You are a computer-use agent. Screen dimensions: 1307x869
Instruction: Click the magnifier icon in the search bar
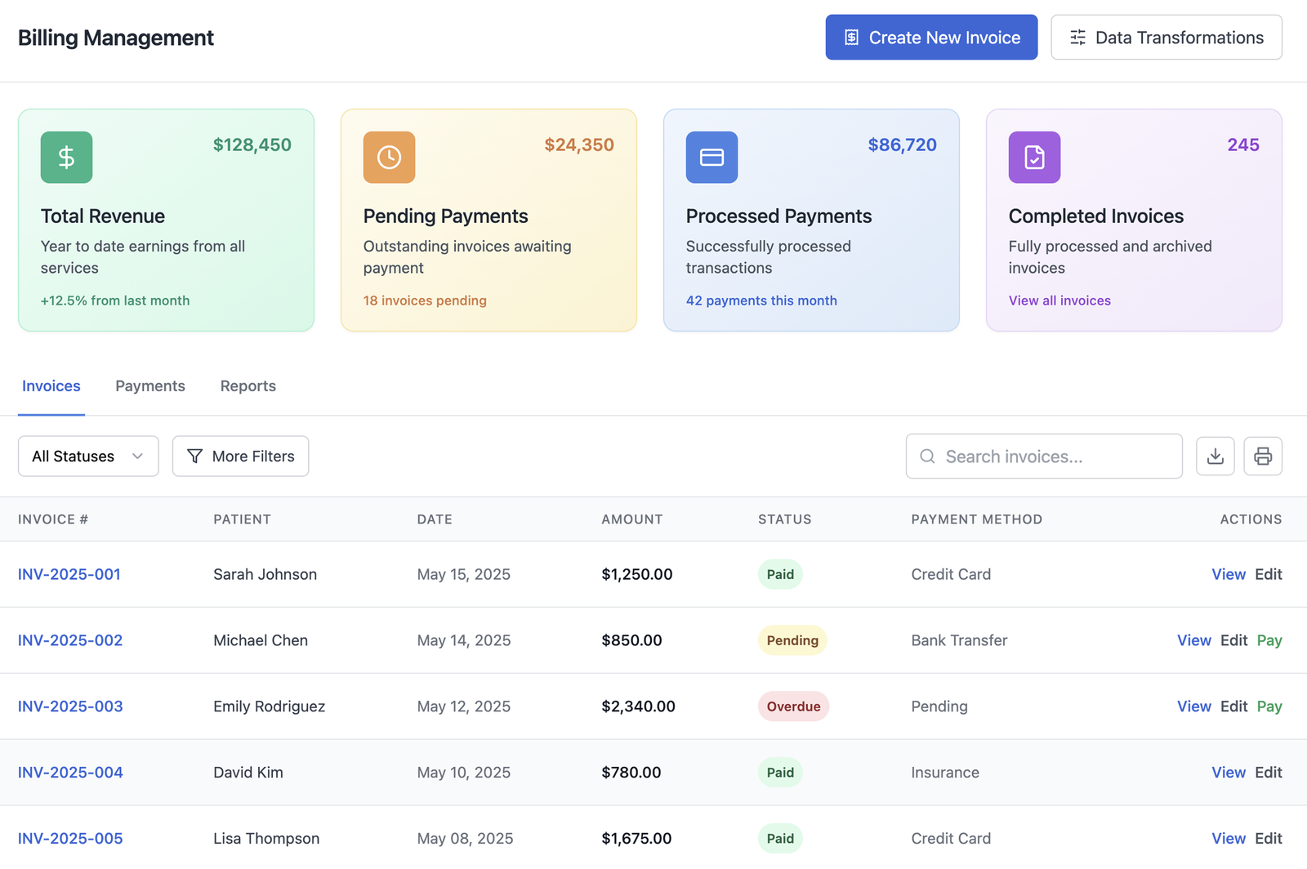tap(927, 456)
